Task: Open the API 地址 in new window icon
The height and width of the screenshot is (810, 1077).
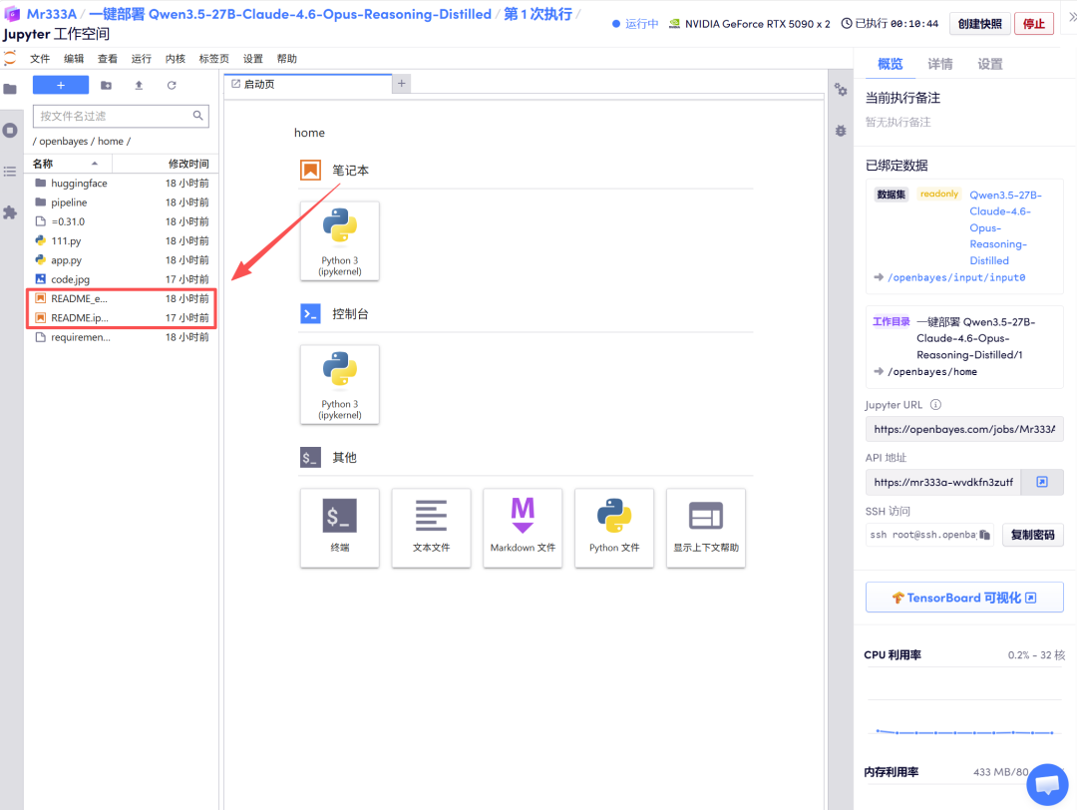Action: click(x=1042, y=482)
